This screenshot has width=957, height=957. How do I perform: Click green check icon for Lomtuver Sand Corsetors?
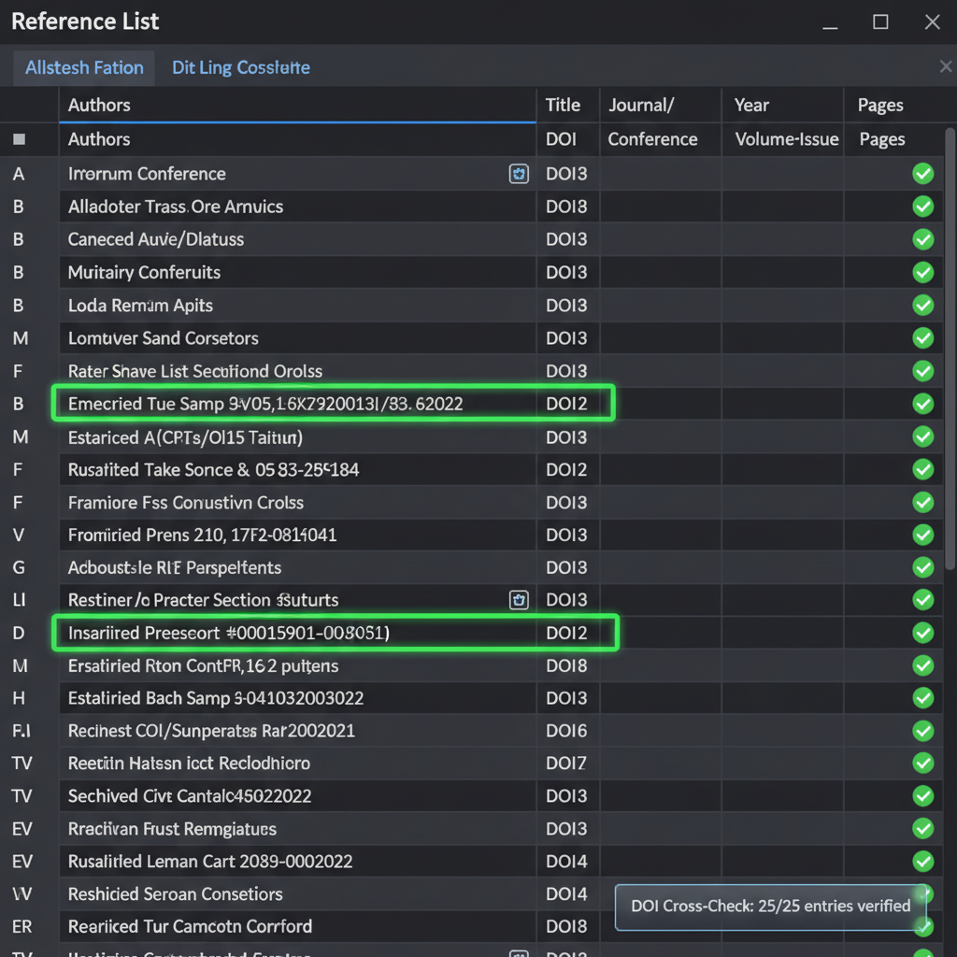tap(922, 338)
